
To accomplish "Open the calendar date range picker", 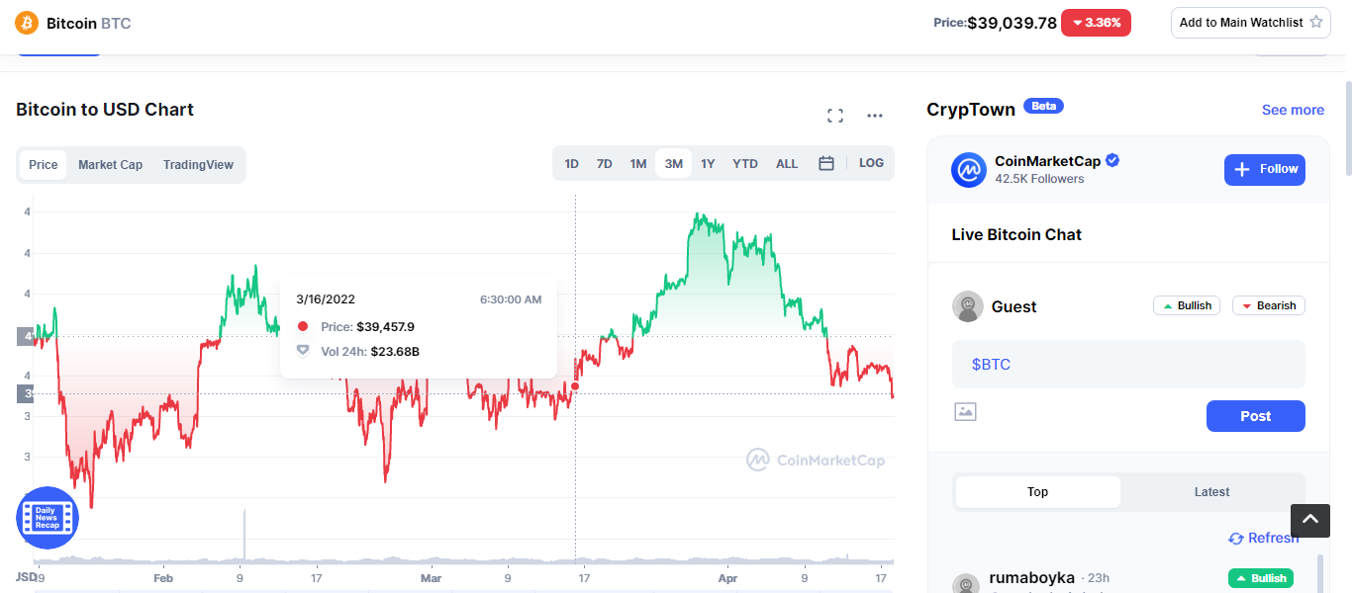I will coord(826,163).
